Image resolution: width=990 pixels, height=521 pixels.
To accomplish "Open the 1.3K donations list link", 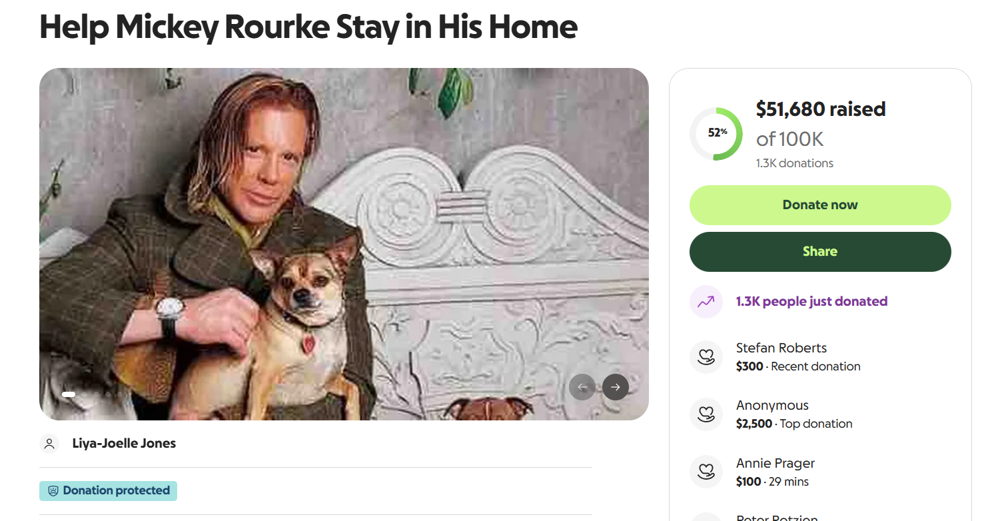I will [x=794, y=163].
